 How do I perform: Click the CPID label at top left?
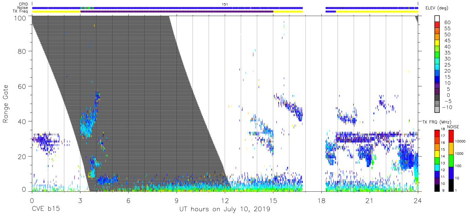(23, 4)
